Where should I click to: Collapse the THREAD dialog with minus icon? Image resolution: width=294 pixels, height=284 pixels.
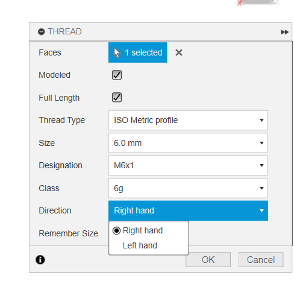point(41,32)
